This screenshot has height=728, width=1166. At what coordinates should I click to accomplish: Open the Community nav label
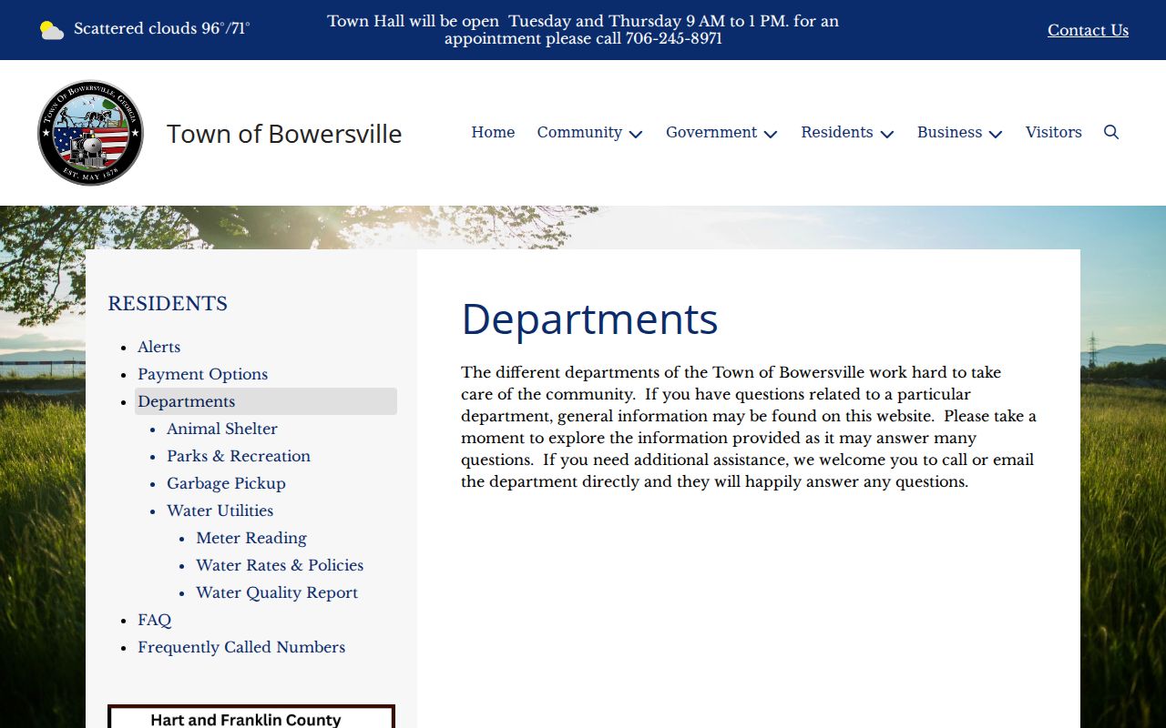tap(579, 132)
